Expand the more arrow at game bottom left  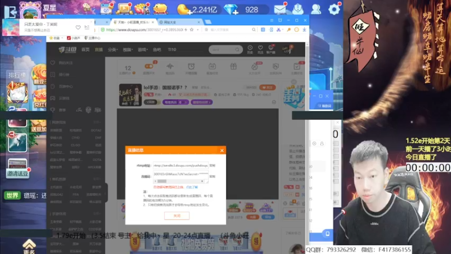tap(29, 247)
